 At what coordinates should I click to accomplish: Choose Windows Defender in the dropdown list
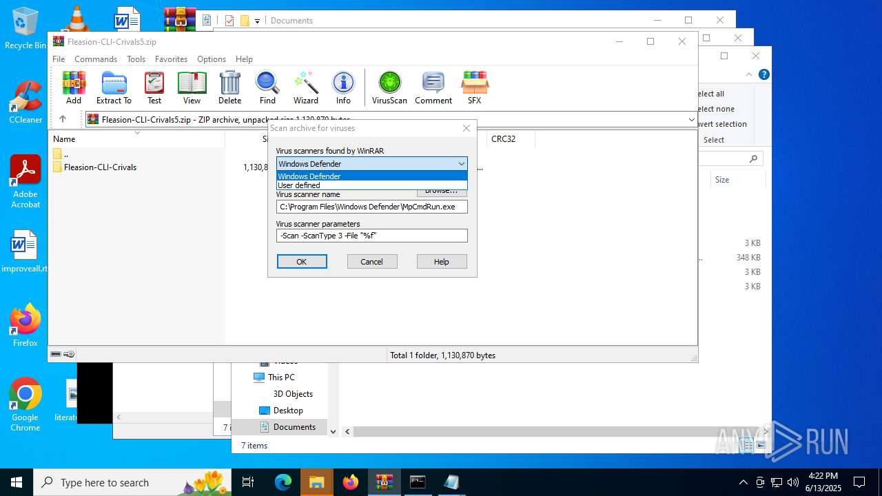pyautogui.click(x=372, y=176)
